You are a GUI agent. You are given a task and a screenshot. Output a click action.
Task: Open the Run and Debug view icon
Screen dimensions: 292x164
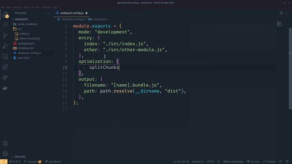(5, 46)
